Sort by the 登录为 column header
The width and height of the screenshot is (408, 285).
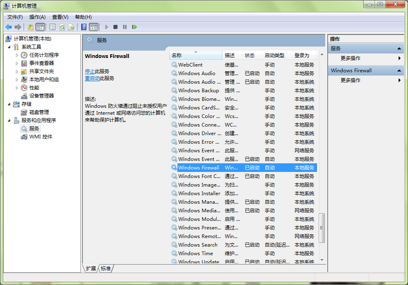click(x=305, y=55)
